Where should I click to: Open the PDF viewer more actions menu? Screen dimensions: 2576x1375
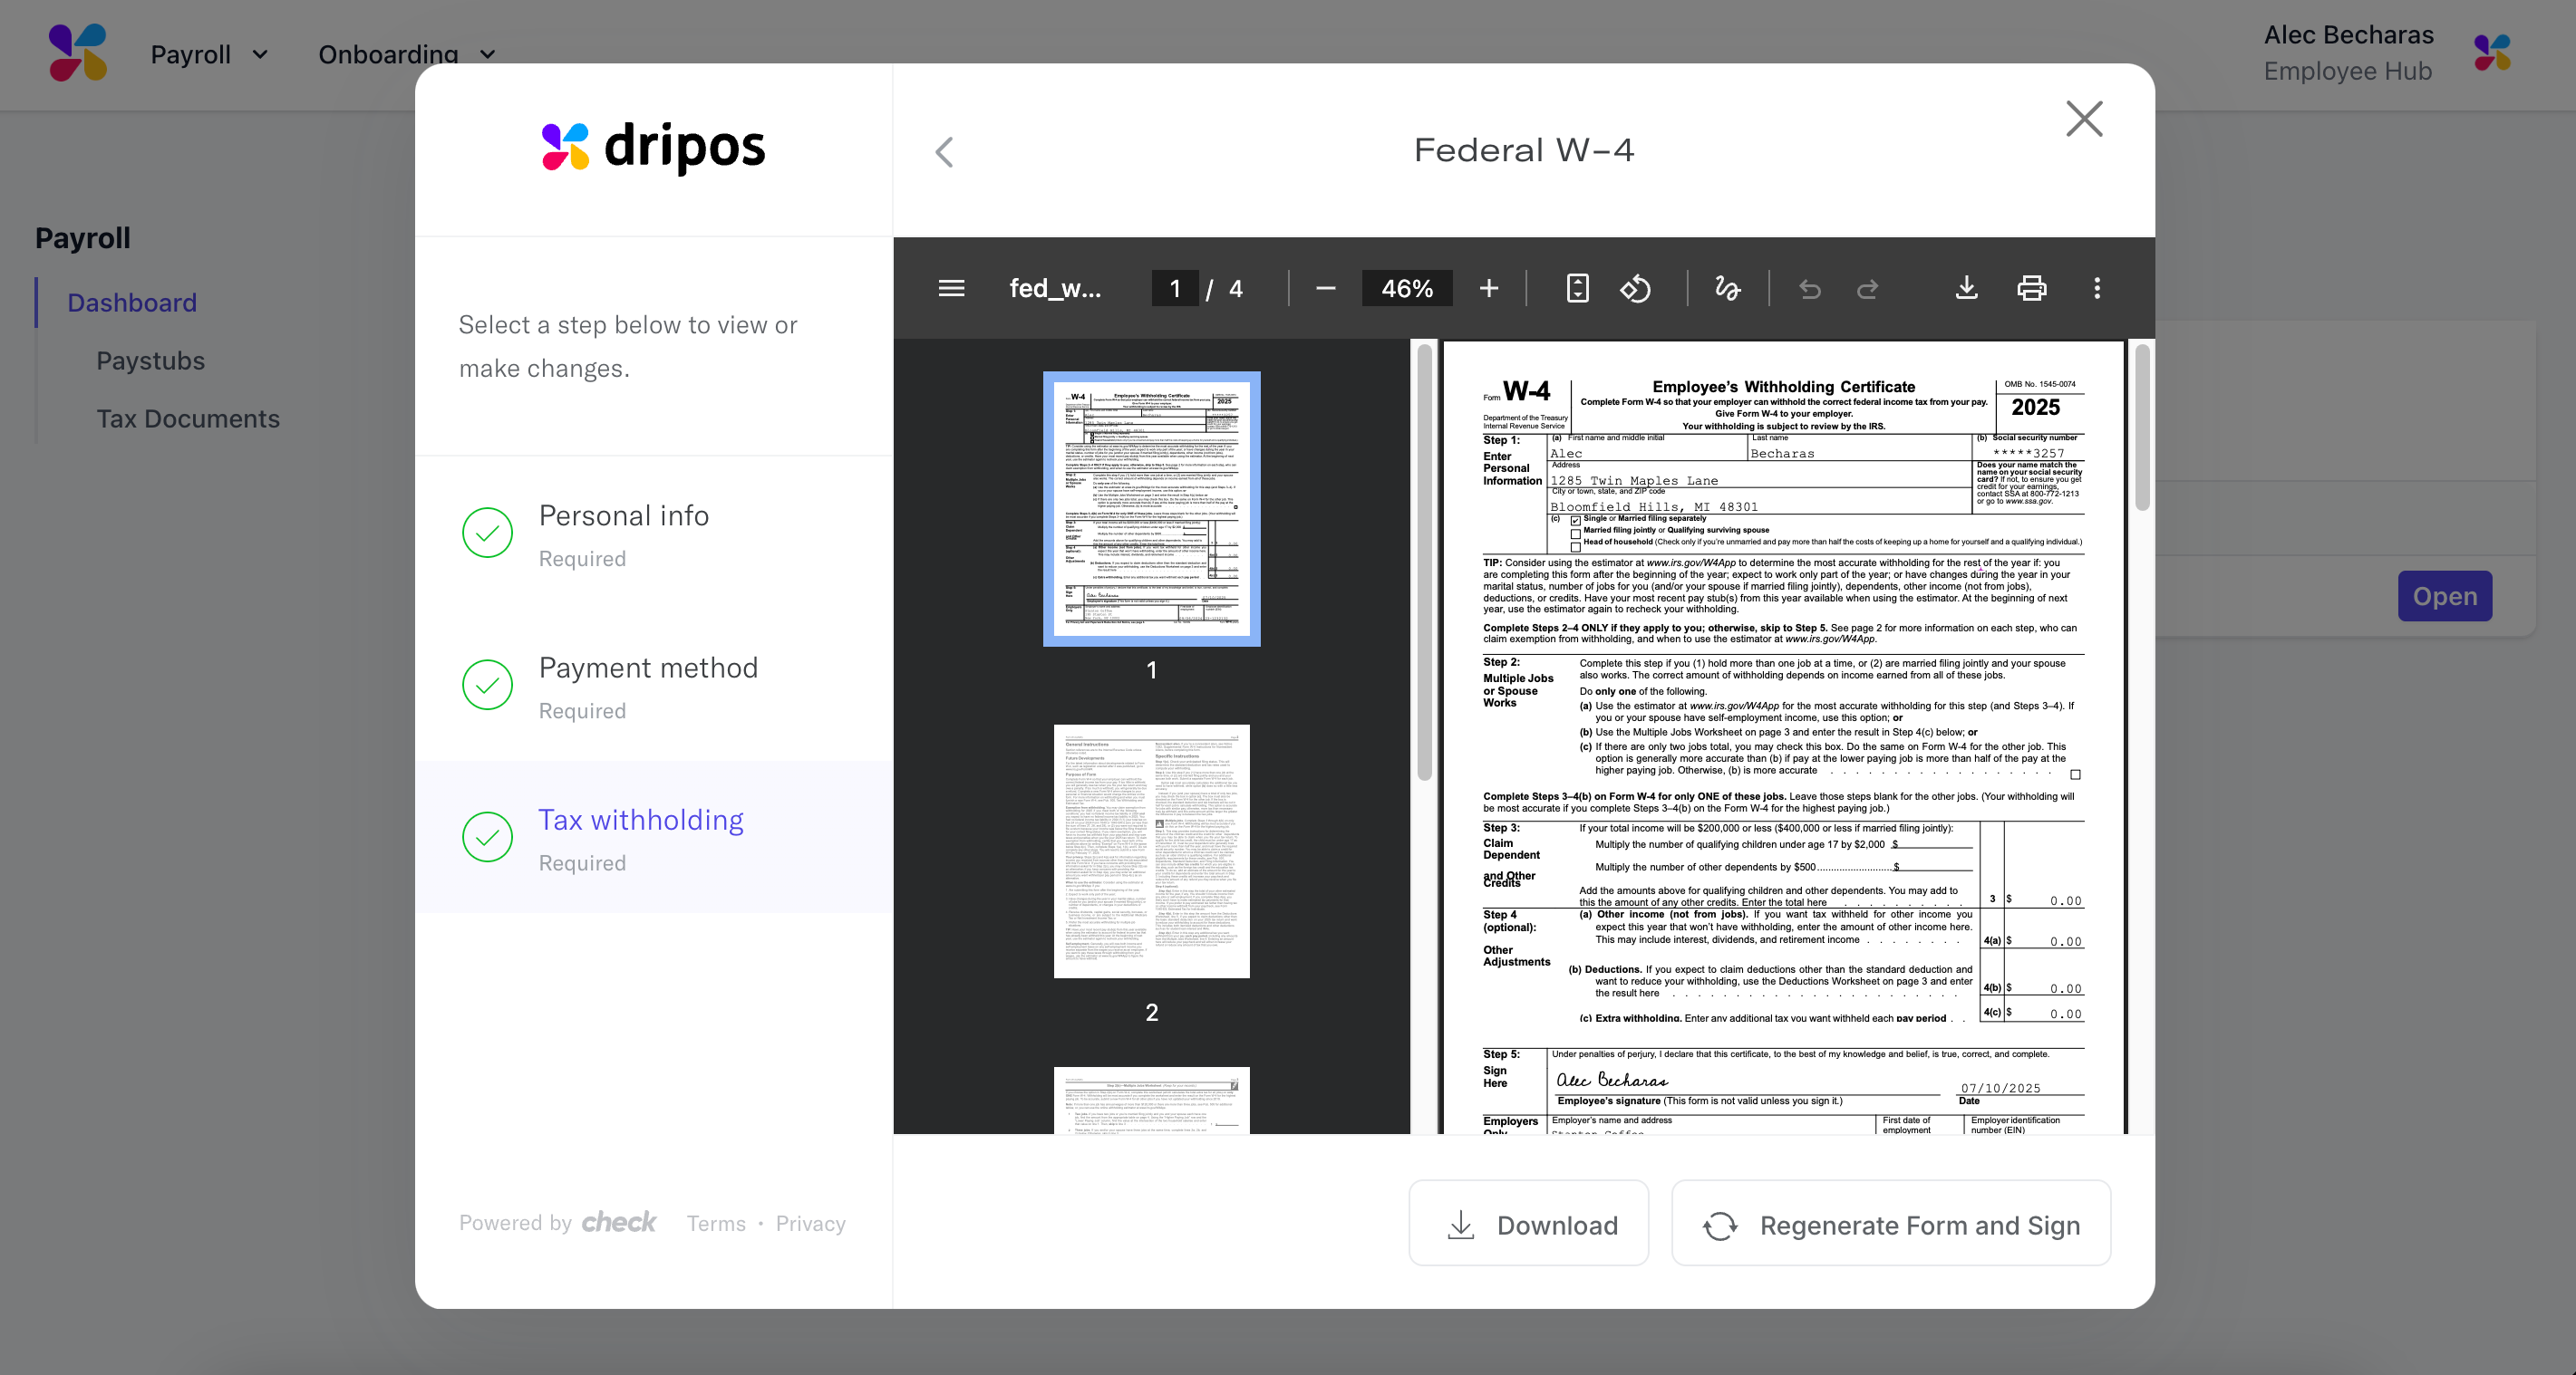[x=2097, y=289]
